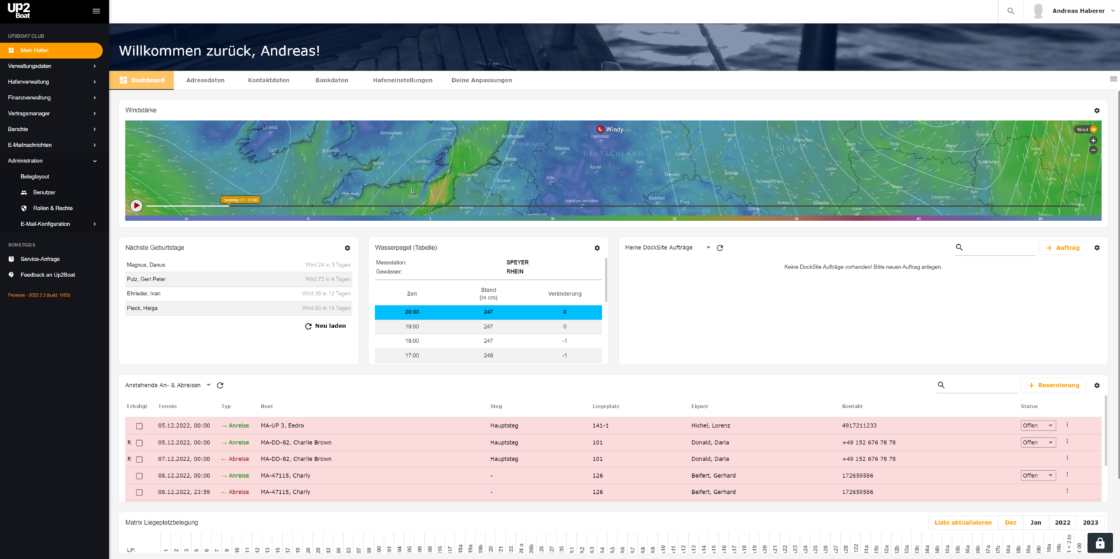Collapse the Administration menu
Screen dimensions: 1120x559
tap(52, 161)
